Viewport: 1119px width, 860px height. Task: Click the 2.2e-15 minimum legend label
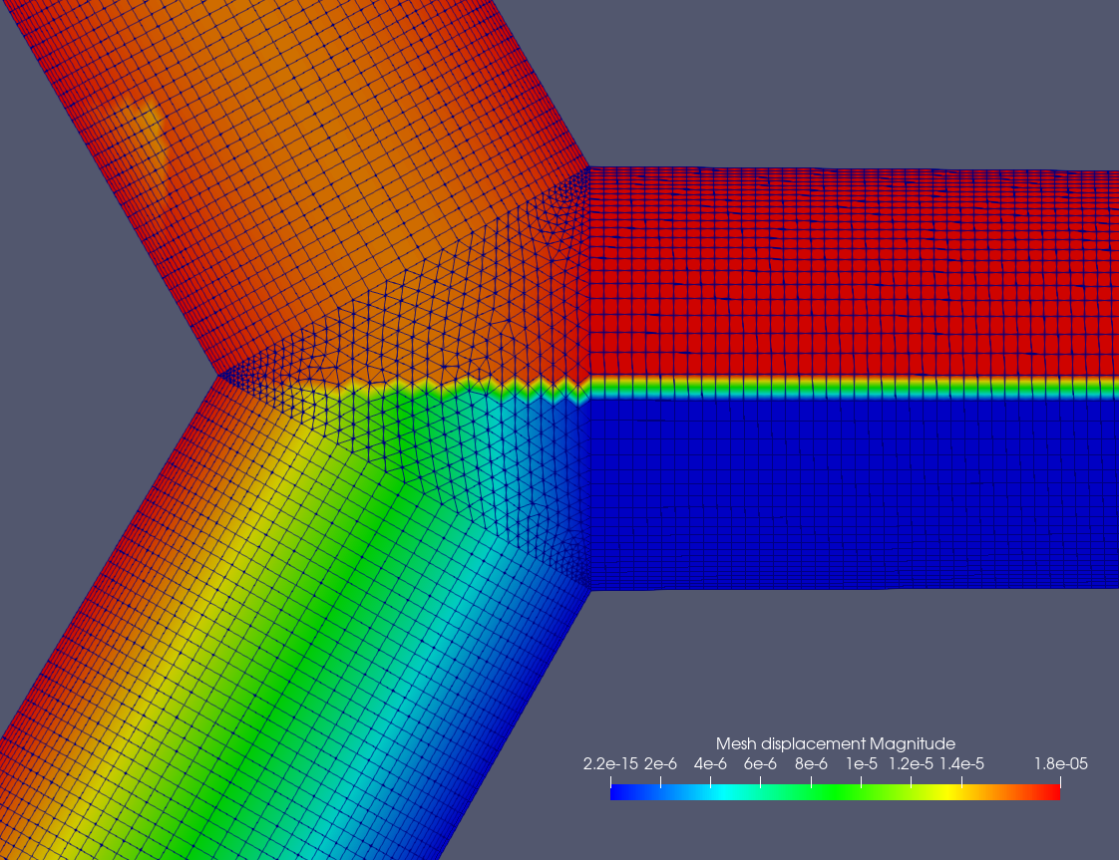click(x=609, y=764)
